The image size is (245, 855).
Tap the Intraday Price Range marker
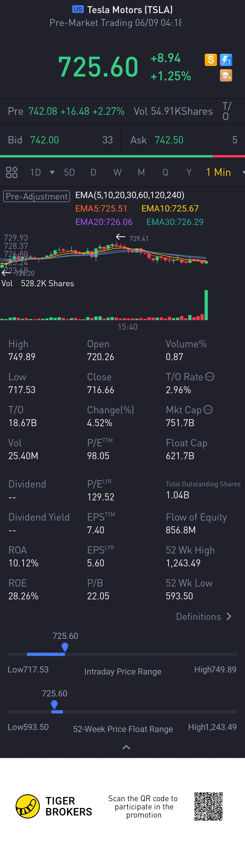coord(65,646)
